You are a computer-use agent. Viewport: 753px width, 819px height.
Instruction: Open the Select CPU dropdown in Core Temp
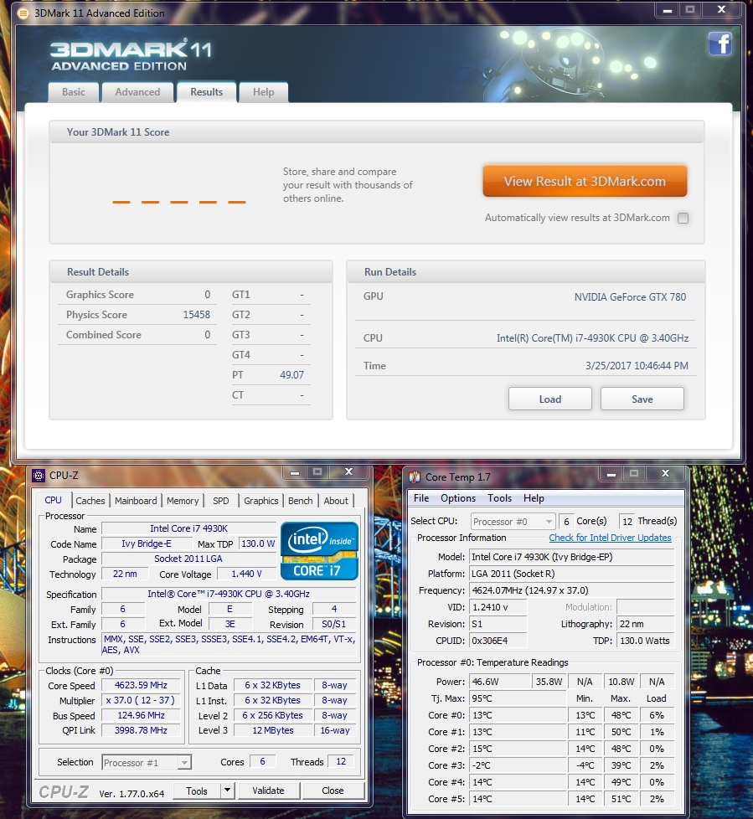click(513, 521)
